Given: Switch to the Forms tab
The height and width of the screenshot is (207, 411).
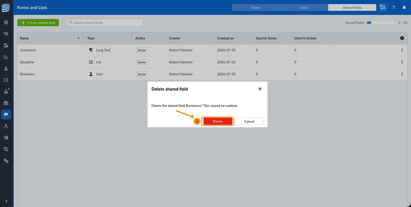Looking at the screenshot, I should [256, 7].
